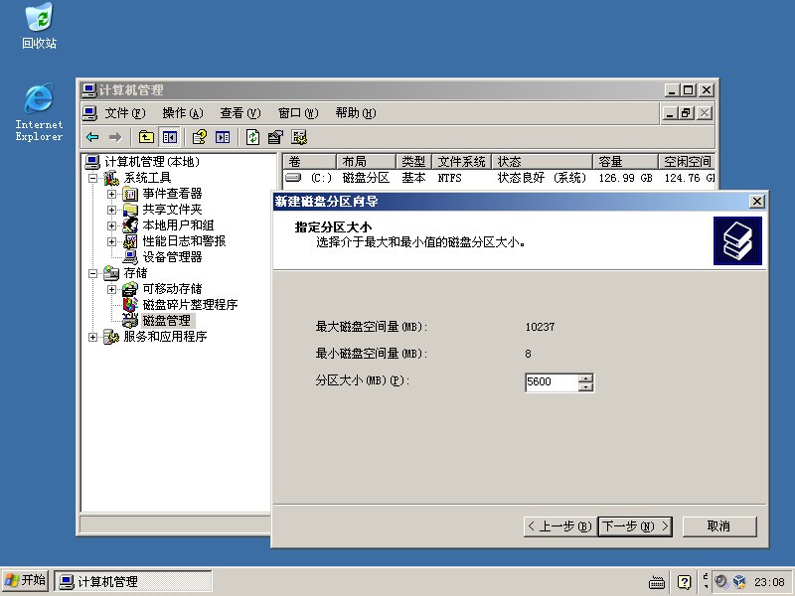Expand the 服务和应用程序 node
Image resolution: width=795 pixels, height=596 pixels.
(92, 337)
